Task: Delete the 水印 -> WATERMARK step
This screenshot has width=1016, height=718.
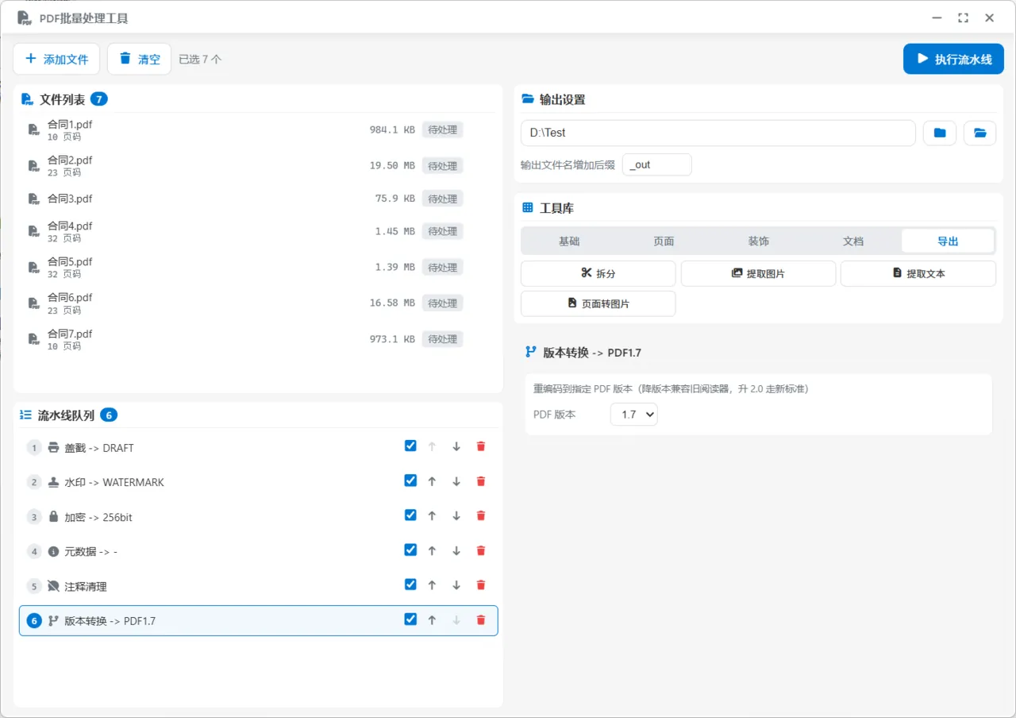Action: [480, 481]
